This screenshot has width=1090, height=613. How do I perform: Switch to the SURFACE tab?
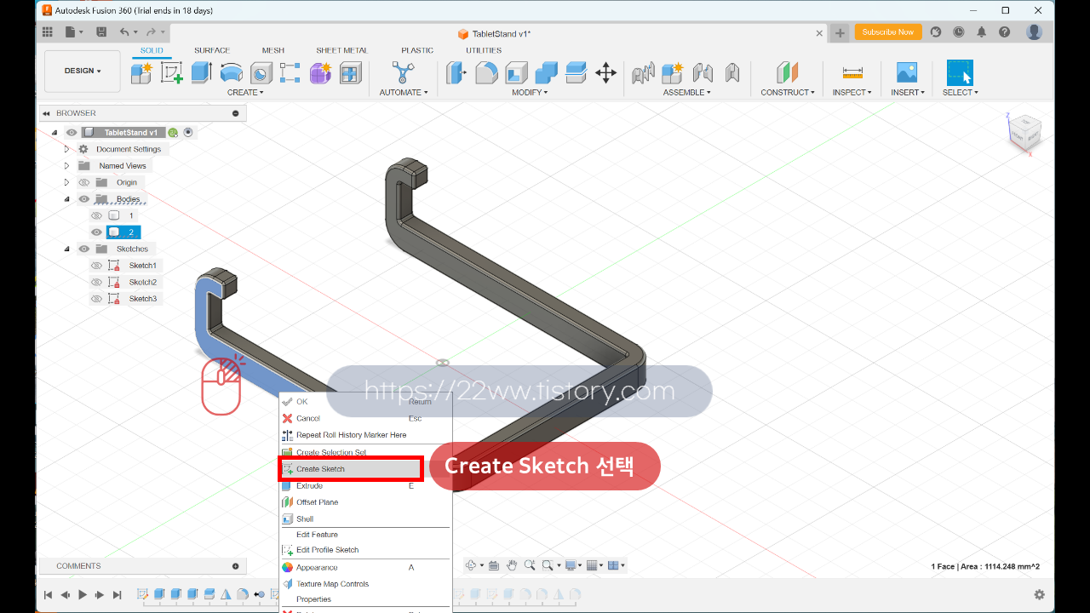(212, 50)
